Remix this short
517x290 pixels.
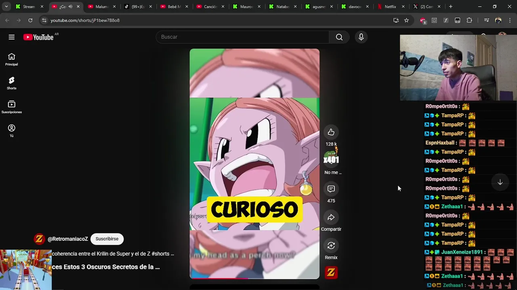[x=331, y=246]
